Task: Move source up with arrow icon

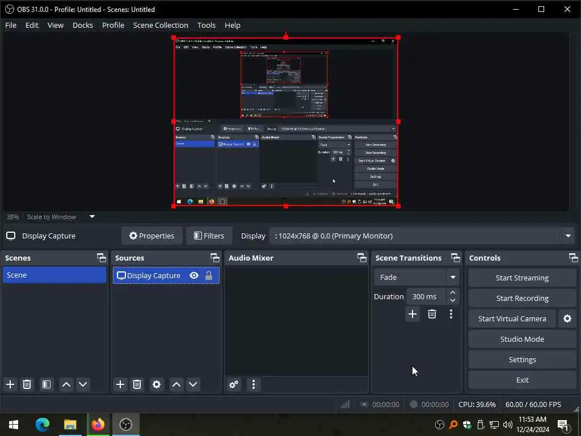Action: tap(176, 384)
